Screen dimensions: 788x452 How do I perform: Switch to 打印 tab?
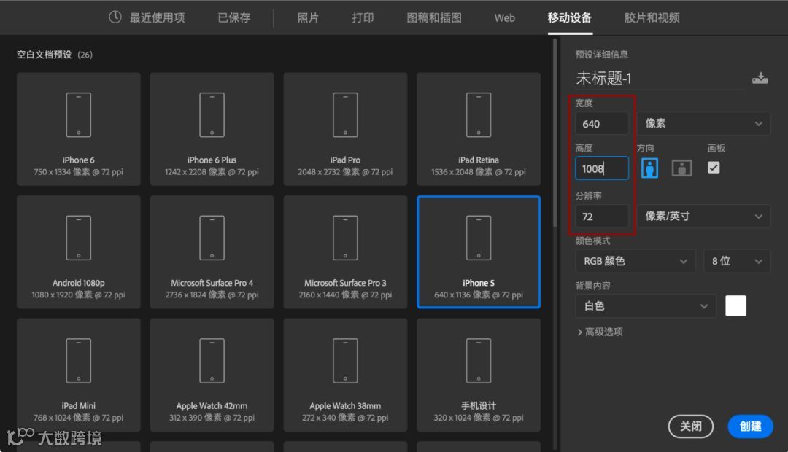pos(363,17)
